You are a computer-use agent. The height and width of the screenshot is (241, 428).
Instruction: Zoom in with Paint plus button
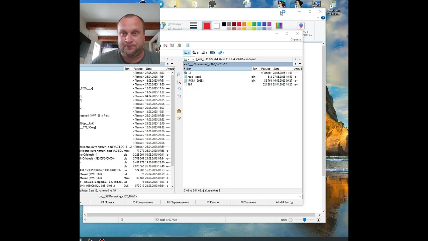click(x=318, y=220)
